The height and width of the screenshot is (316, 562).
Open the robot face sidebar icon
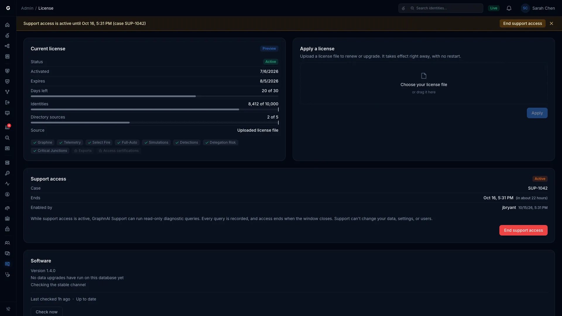click(7, 219)
